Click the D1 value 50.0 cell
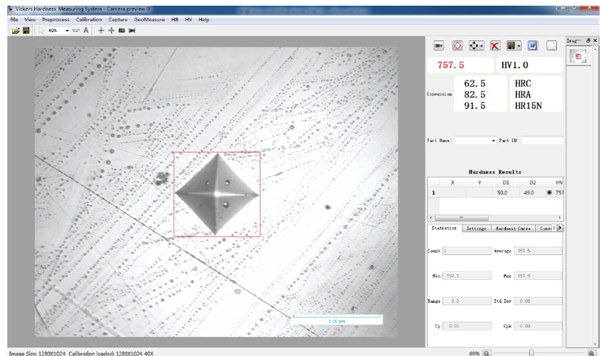604x356 pixels. (x=506, y=193)
